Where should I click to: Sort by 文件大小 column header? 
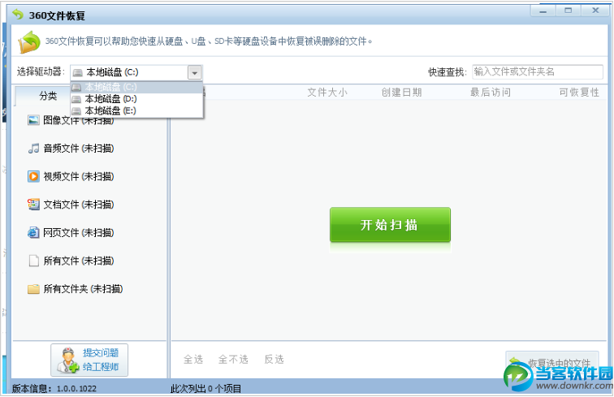(x=327, y=93)
